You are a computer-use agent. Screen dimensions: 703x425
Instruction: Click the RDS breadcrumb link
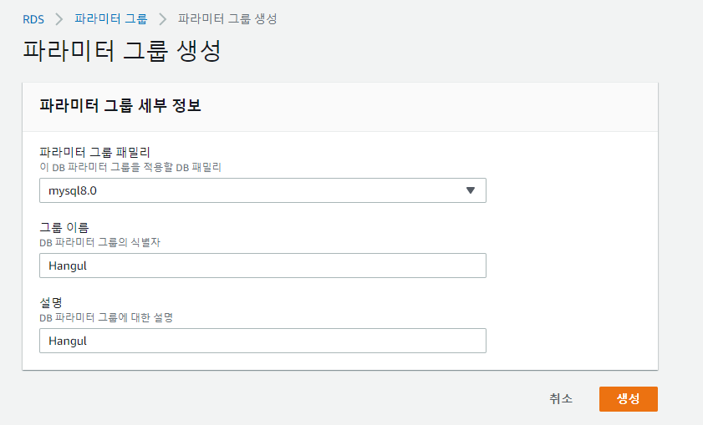point(33,18)
